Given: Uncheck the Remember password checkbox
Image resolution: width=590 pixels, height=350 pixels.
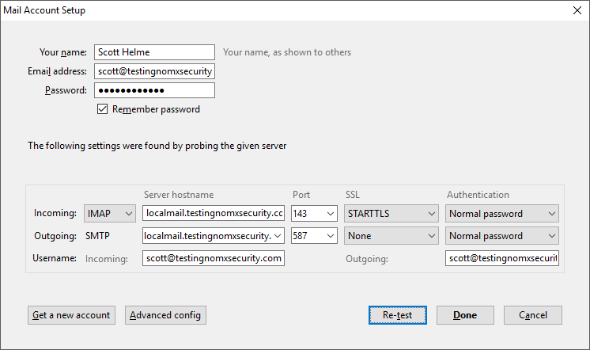Looking at the screenshot, I should point(102,109).
